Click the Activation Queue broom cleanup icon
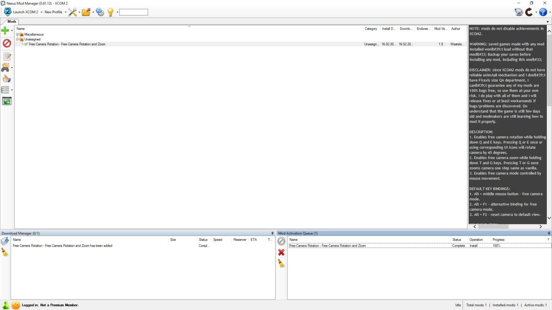The width and height of the screenshot is (552, 310). (x=282, y=263)
